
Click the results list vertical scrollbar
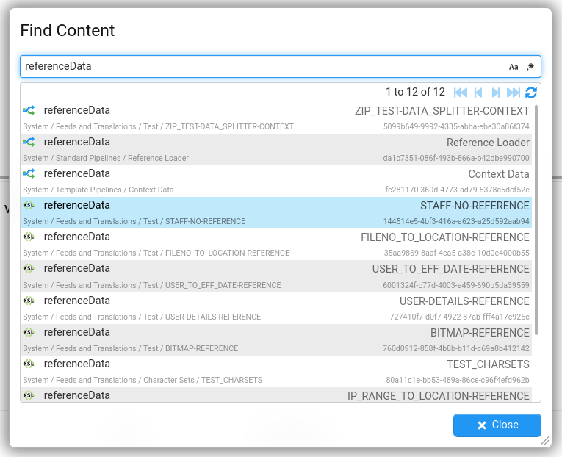(536, 220)
